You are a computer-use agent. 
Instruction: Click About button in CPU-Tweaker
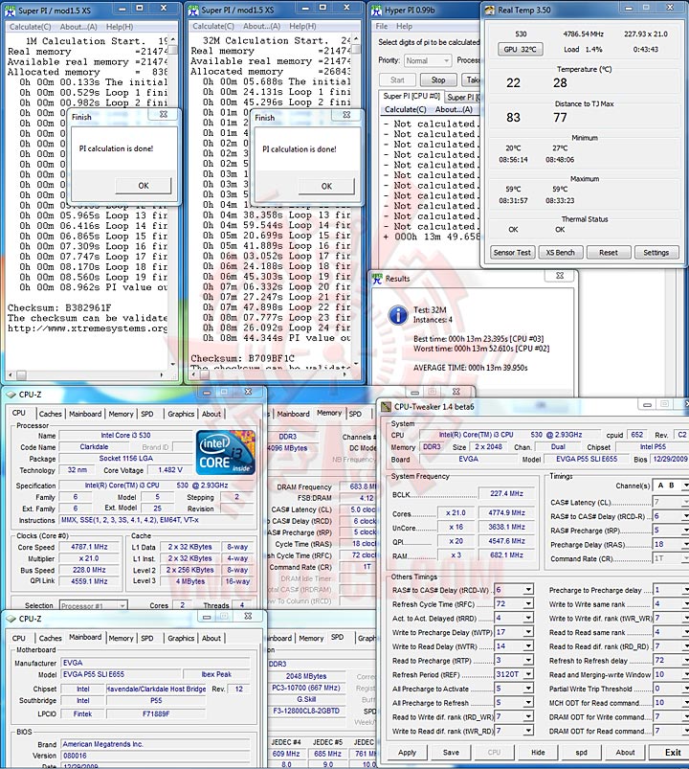(x=625, y=752)
